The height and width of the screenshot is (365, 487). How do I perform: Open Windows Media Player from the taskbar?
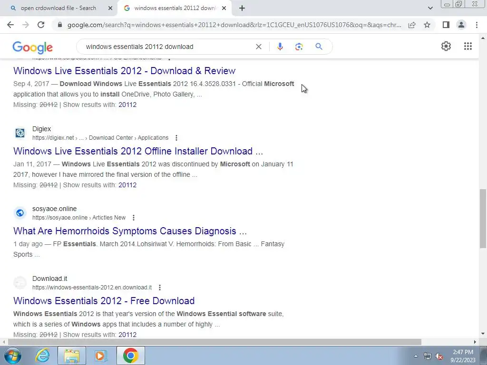(x=100, y=355)
